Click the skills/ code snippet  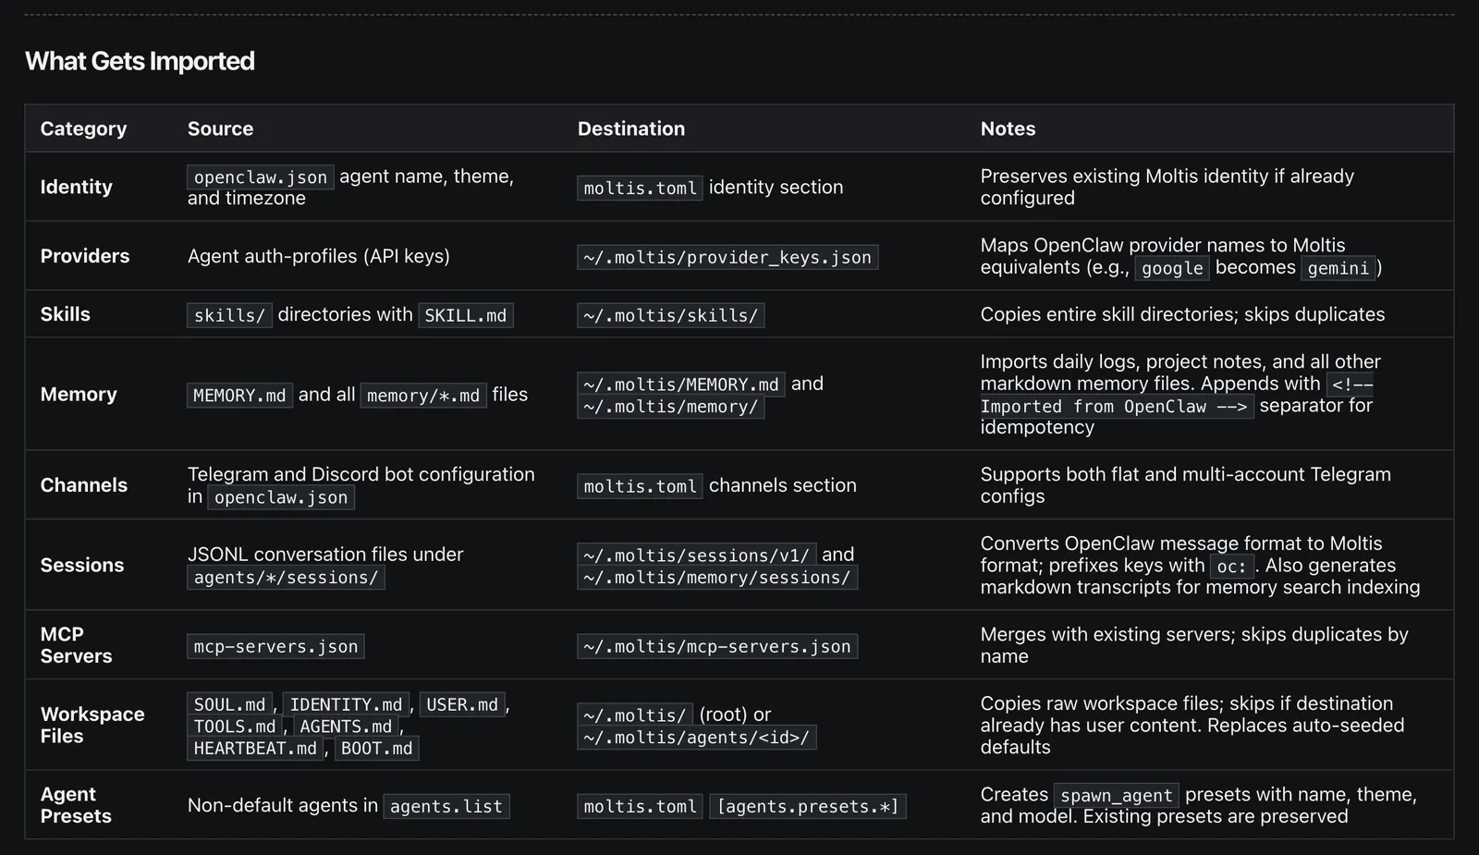pyautogui.click(x=229, y=315)
